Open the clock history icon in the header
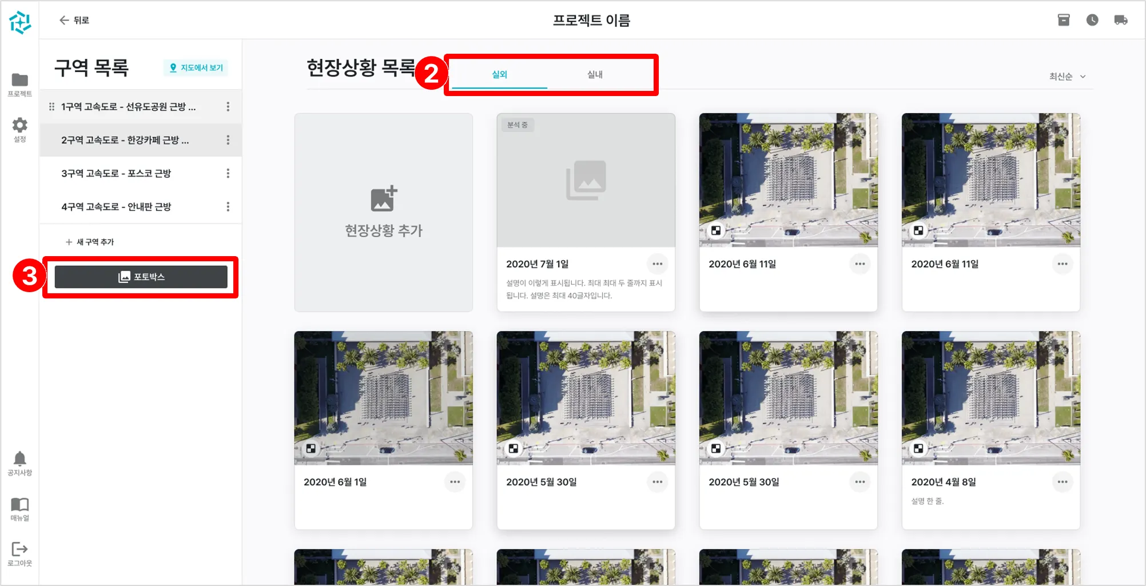The height and width of the screenshot is (586, 1146). coord(1092,20)
